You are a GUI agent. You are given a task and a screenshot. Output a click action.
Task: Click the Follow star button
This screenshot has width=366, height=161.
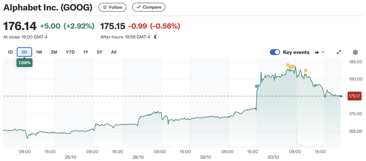click(112, 7)
